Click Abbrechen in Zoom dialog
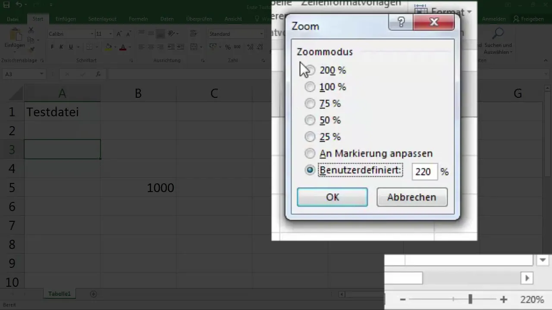 click(x=412, y=197)
